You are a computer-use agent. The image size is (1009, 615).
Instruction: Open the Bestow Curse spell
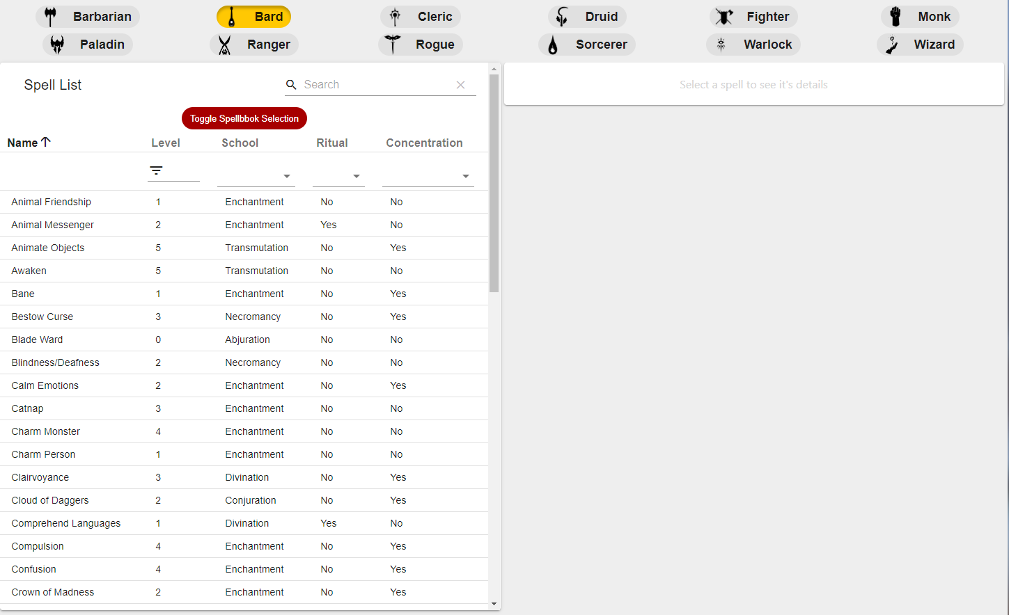tap(42, 317)
